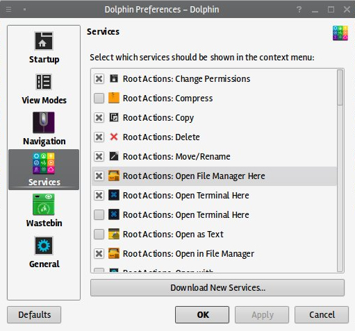
Task: Click the window menu icon in title bar
Action: pos(8,9)
